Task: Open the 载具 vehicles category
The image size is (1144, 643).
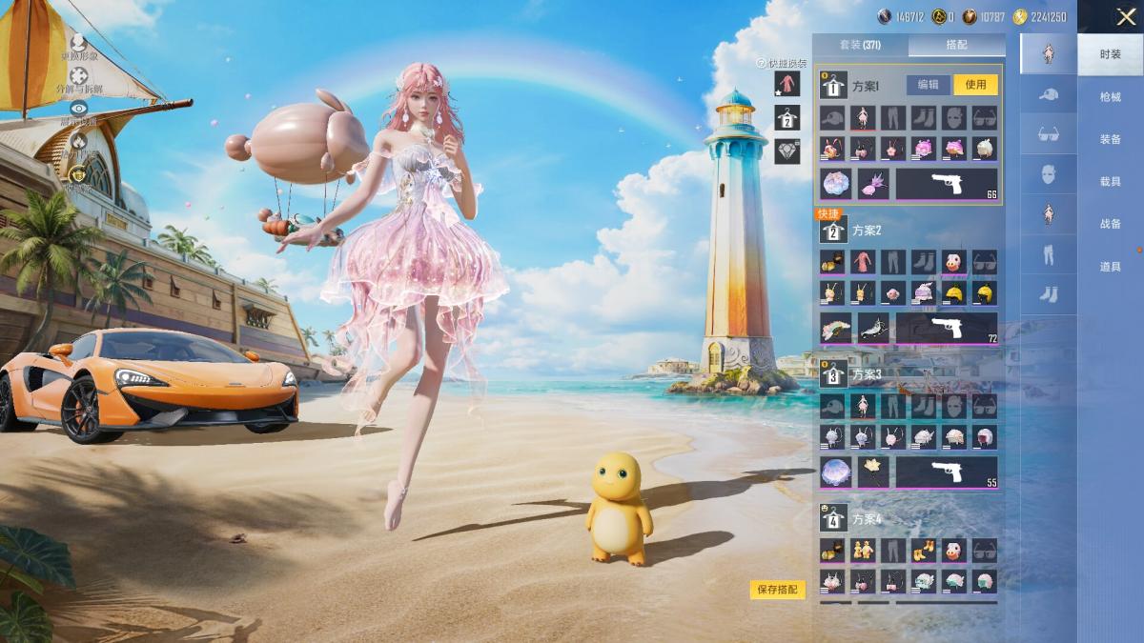Action: pos(1111,181)
